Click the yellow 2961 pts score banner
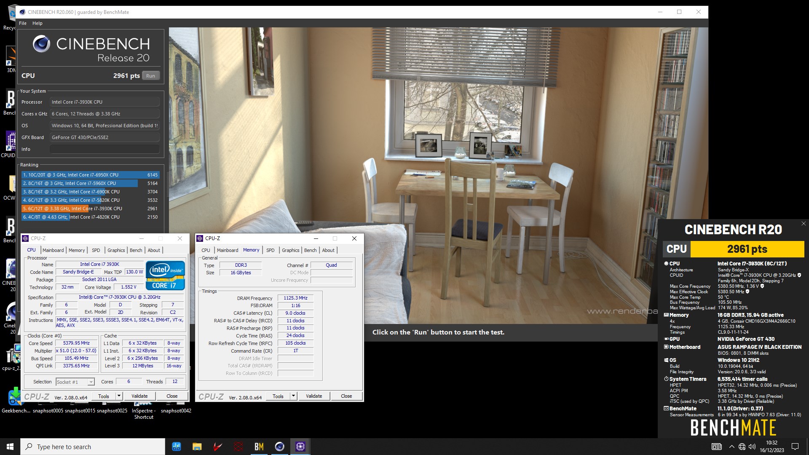The width and height of the screenshot is (809, 455). 747,249
